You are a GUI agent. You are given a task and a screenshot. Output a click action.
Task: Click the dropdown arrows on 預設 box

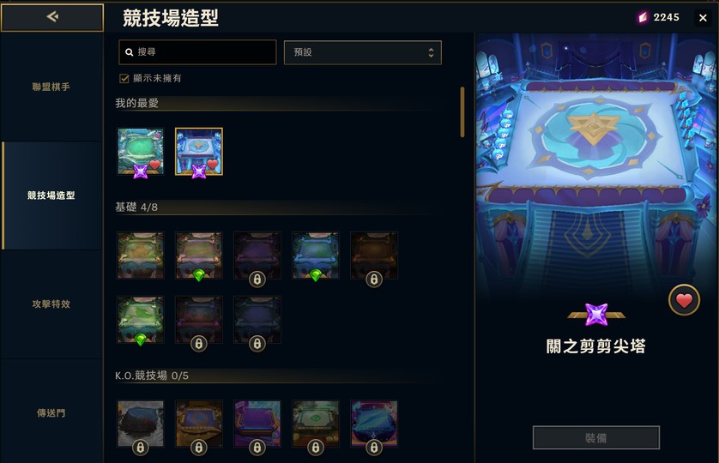point(431,52)
